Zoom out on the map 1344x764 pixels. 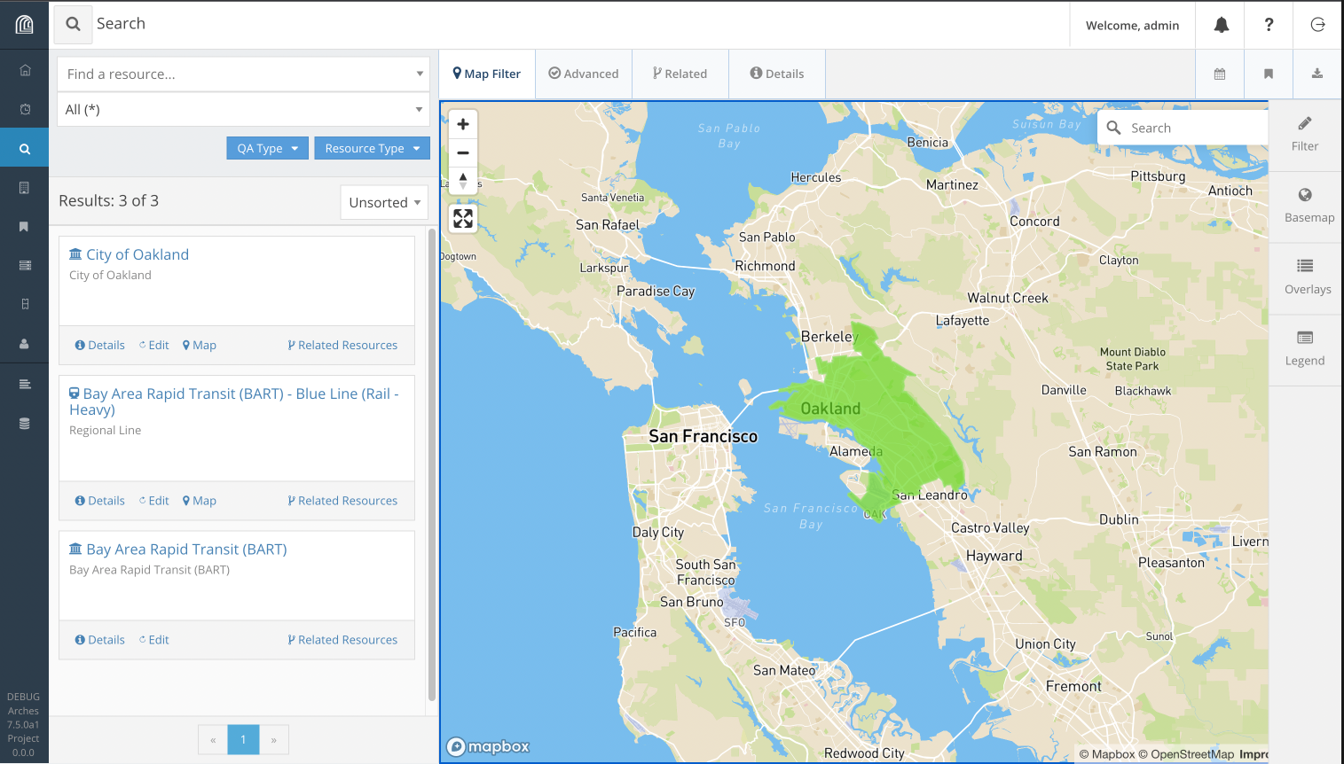point(463,152)
